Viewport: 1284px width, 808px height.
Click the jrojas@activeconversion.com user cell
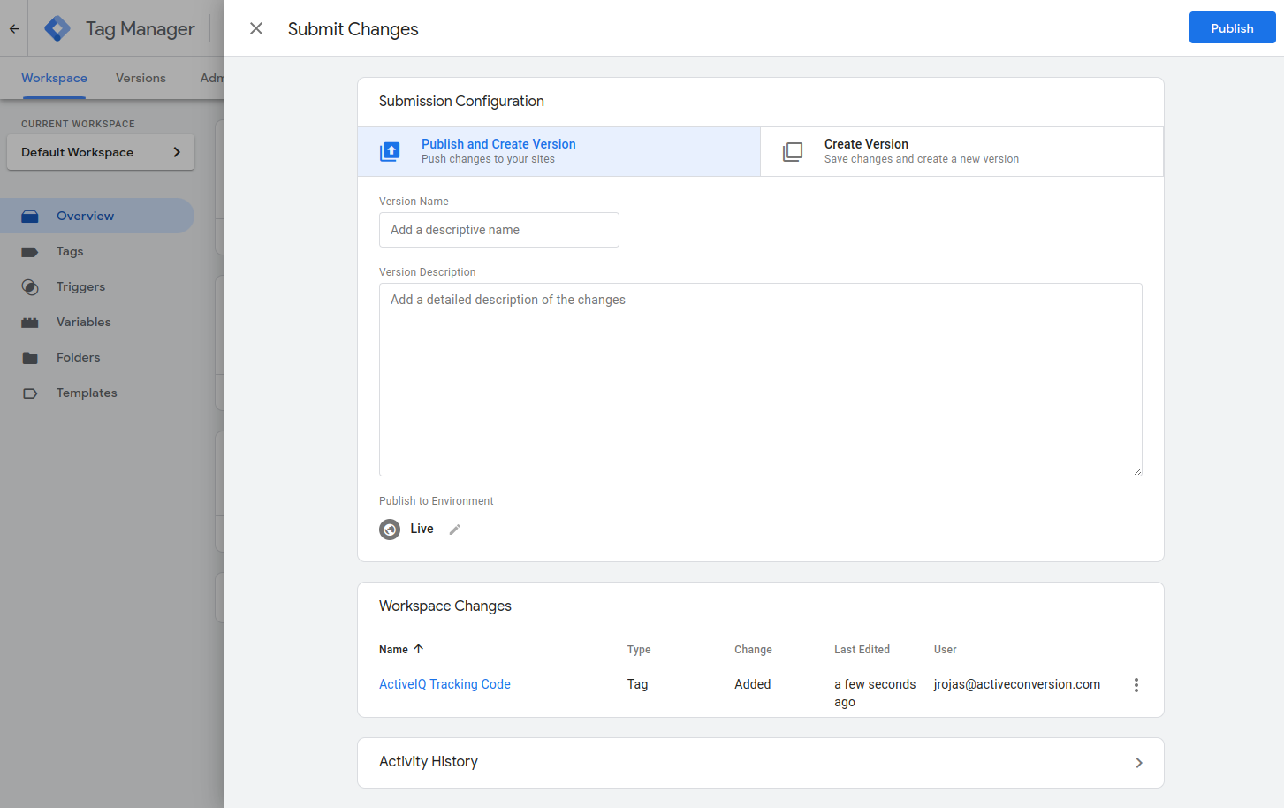pyautogui.click(x=1017, y=684)
